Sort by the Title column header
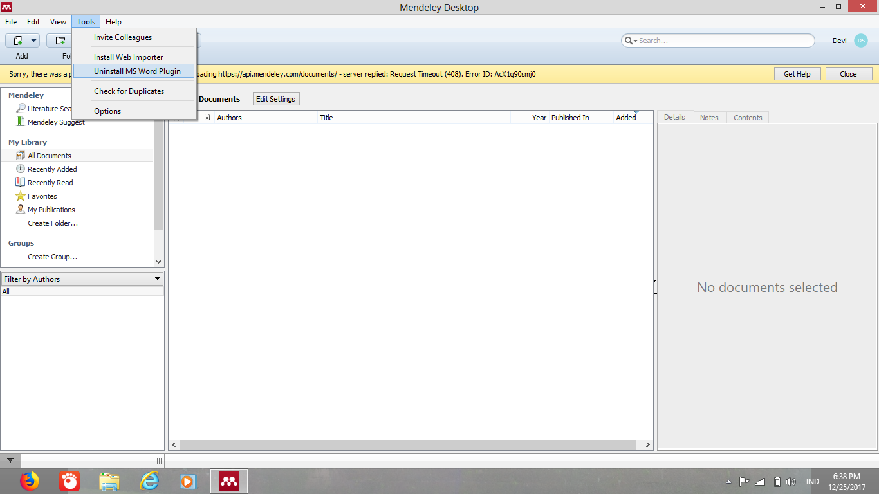The image size is (879, 494). (414, 118)
